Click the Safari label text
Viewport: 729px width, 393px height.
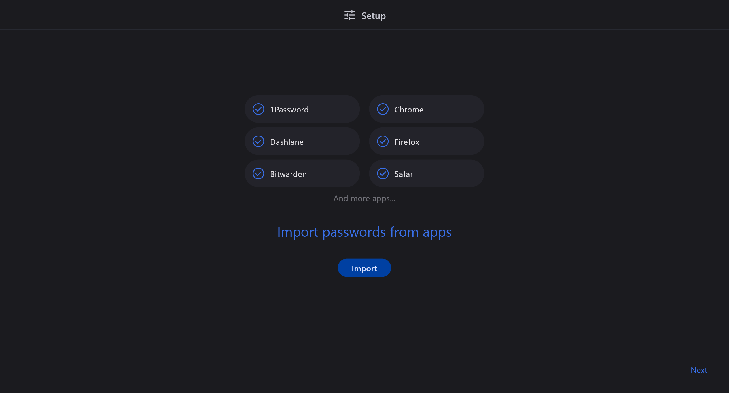pyautogui.click(x=404, y=174)
